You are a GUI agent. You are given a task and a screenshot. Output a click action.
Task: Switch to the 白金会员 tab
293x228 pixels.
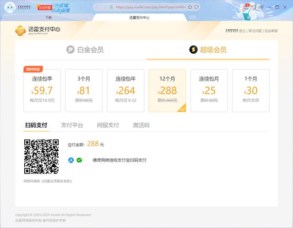coord(85,50)
